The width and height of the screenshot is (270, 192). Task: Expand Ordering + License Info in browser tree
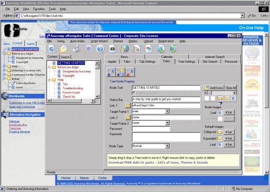(x=4, y=70)
